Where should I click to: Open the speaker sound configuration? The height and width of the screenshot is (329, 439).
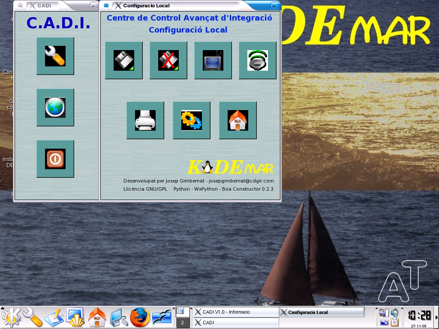tap(258, 60)
